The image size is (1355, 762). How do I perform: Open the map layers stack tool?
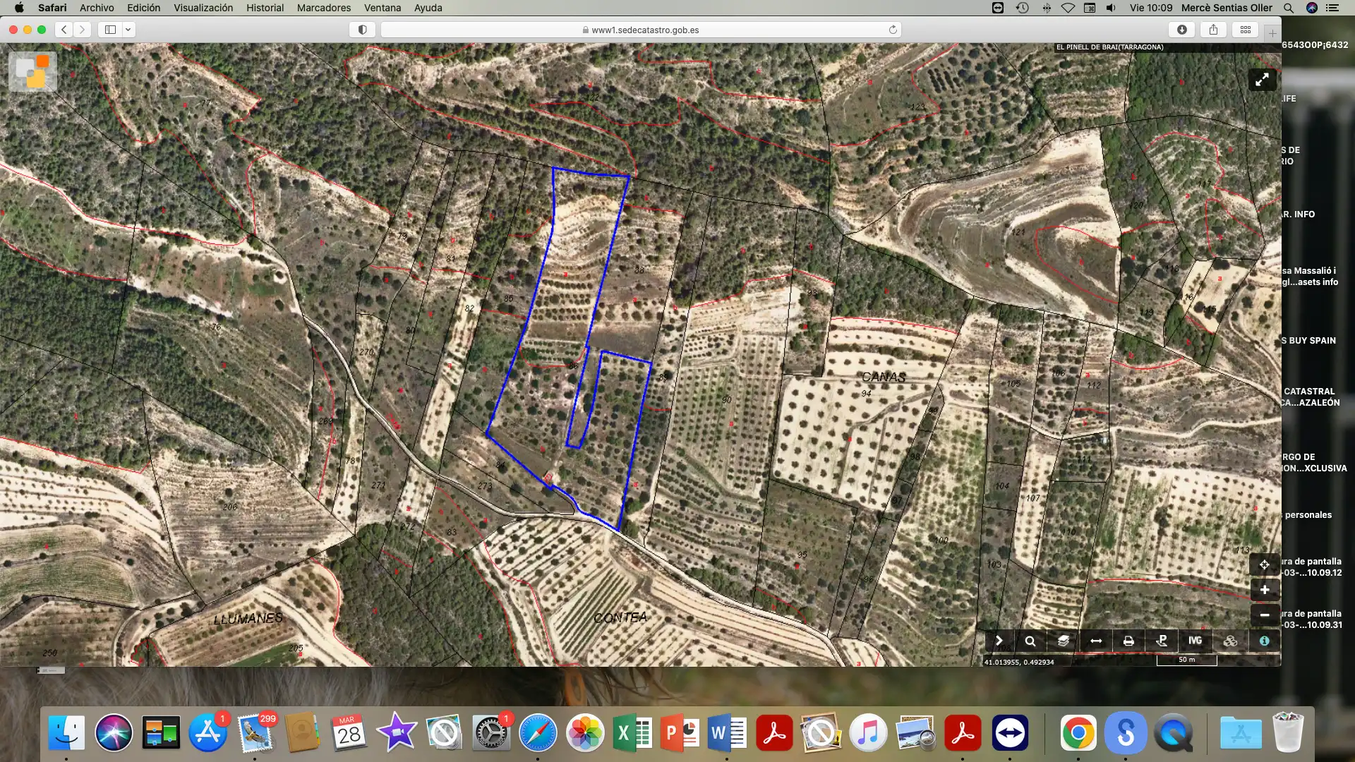click(x=1063, y=641)
